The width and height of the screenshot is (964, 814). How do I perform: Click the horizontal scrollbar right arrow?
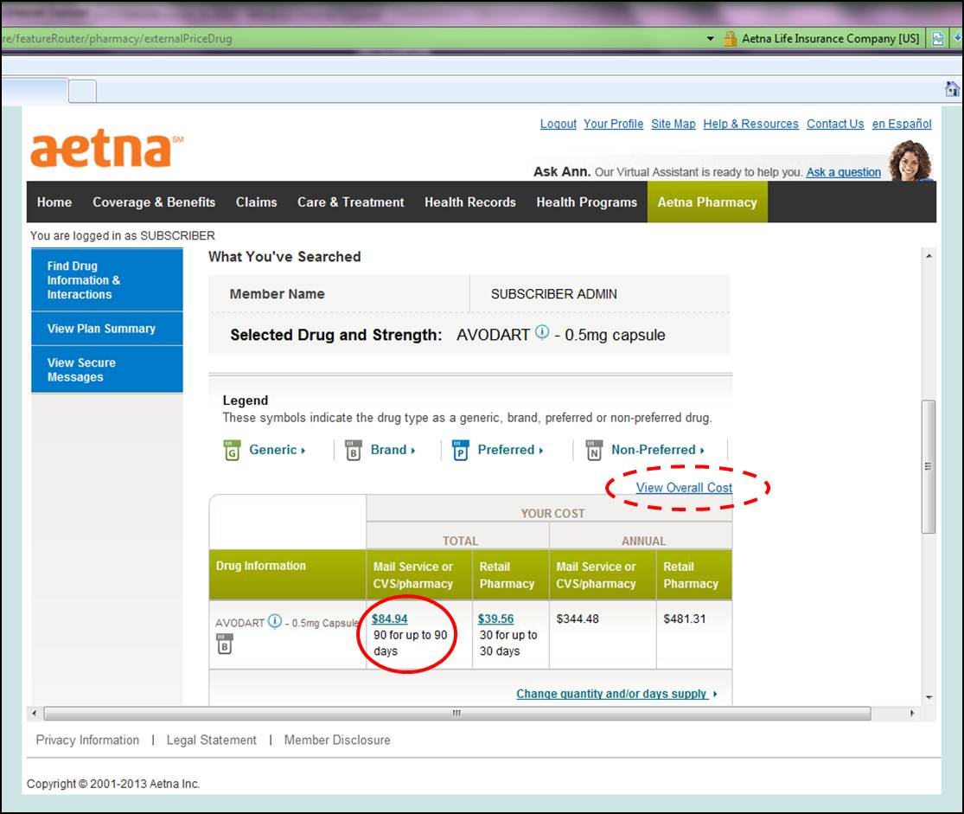coord(912,713)
